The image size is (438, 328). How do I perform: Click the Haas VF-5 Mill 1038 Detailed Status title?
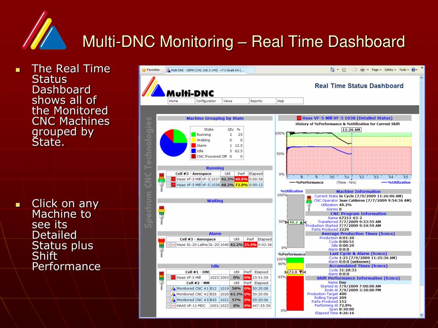[347, 118]
